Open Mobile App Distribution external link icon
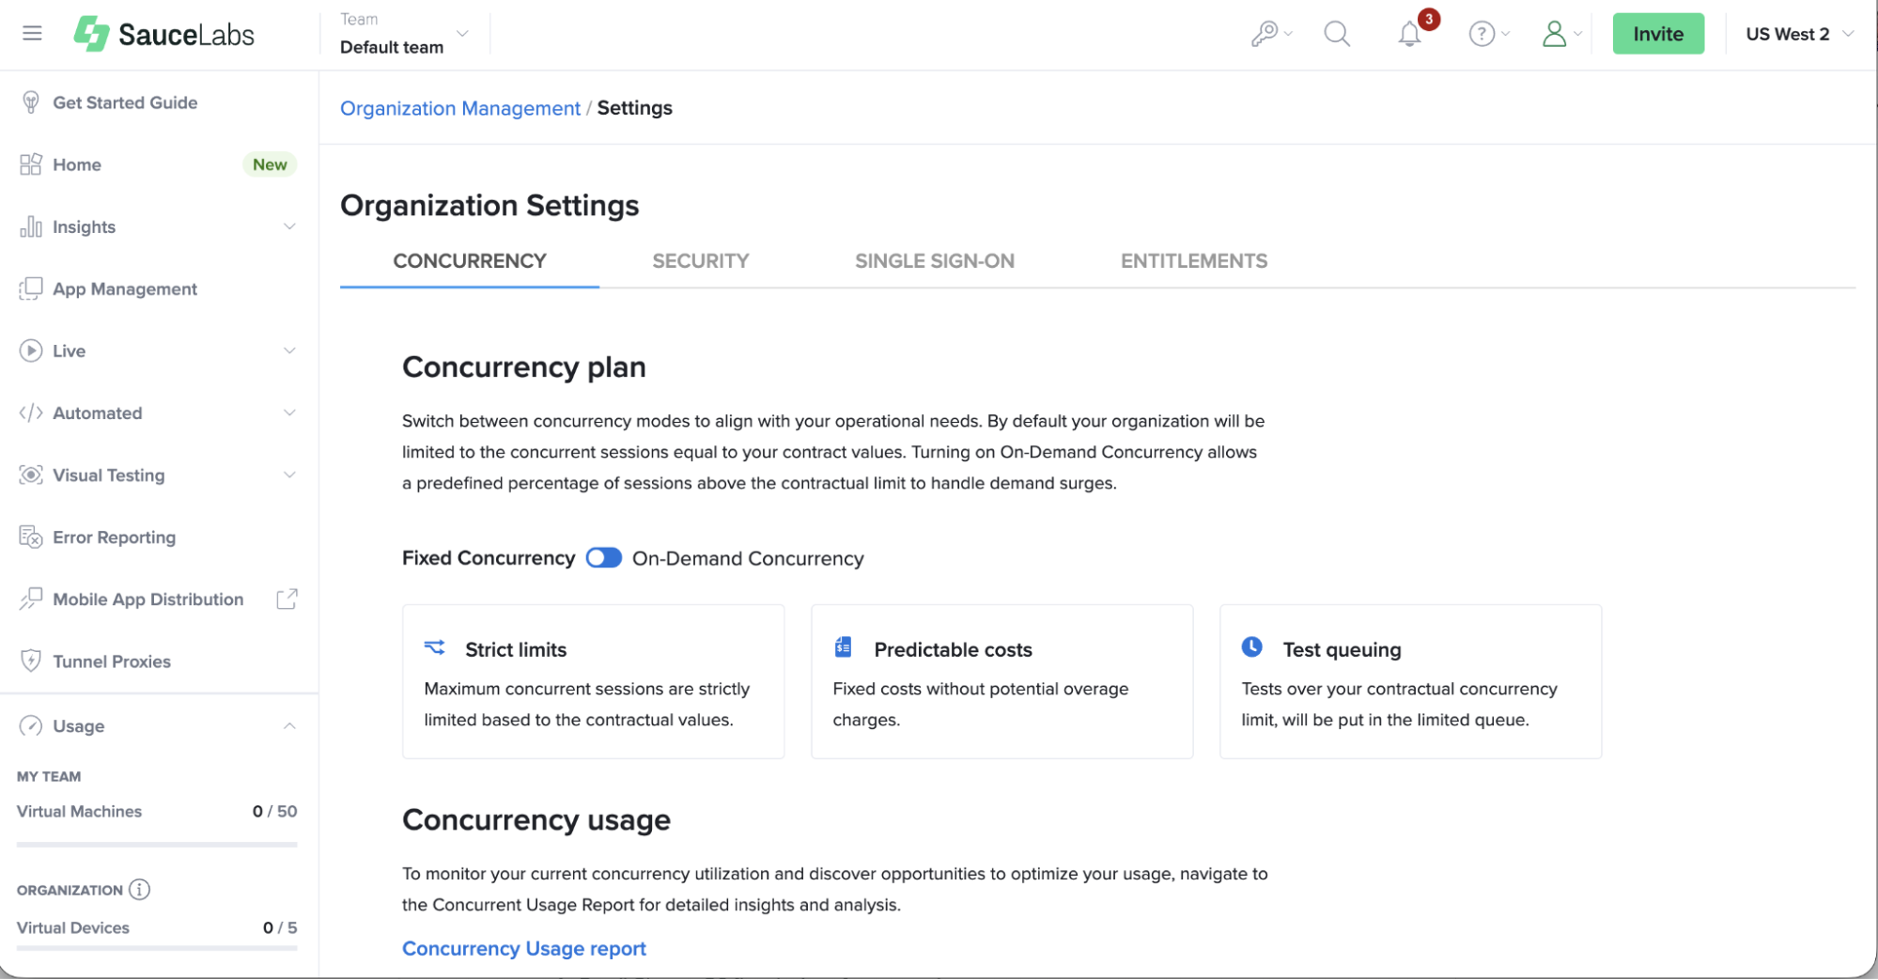The height and width of the screenshot is (980, 1878). tap(287, 599)
